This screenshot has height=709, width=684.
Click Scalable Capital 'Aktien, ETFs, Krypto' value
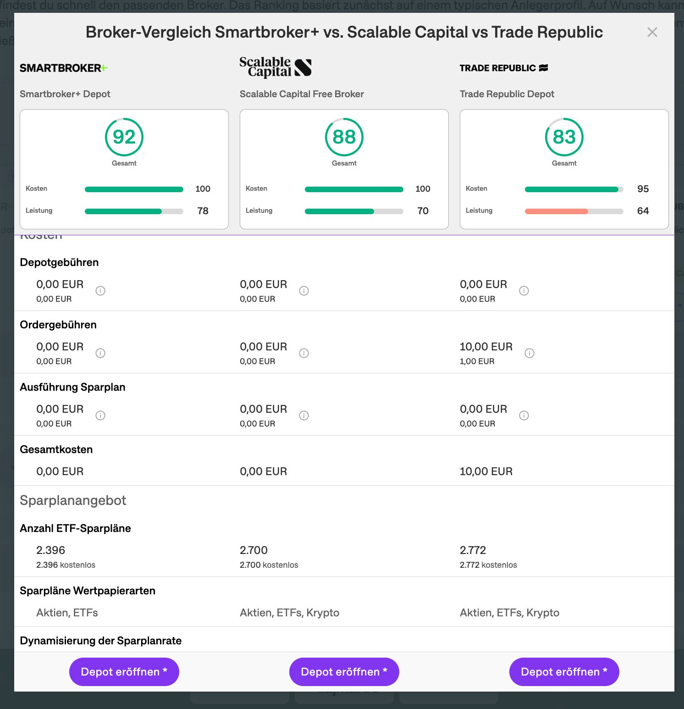click(289, 613)
